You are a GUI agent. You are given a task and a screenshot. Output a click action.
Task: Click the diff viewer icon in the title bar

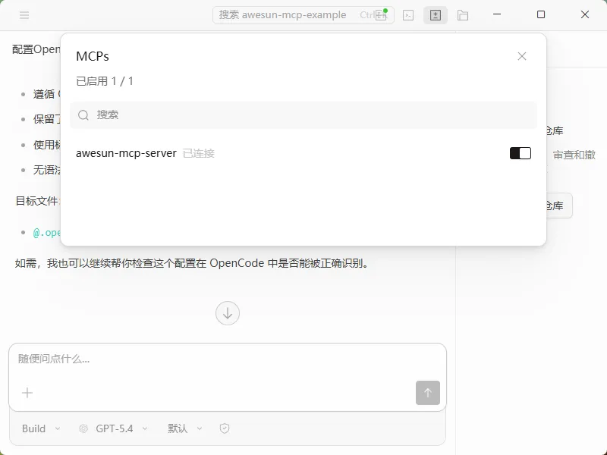pos(435,14)
